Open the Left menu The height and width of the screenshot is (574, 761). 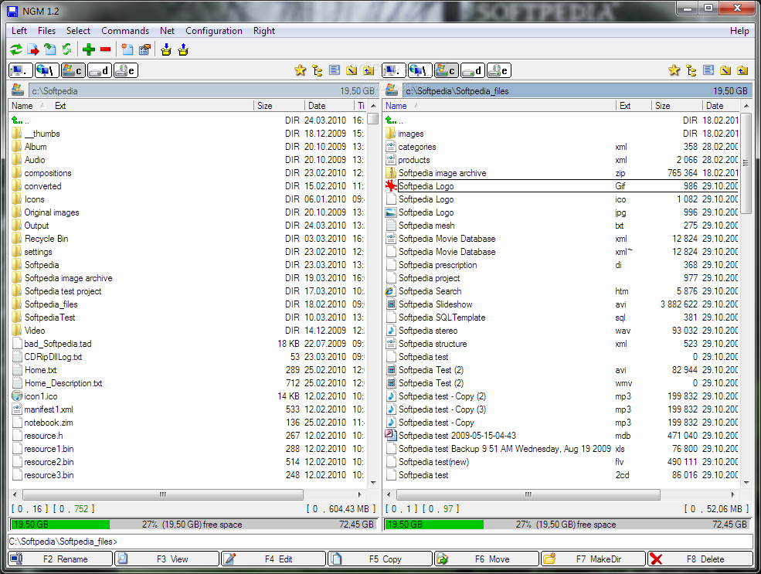coord(19,31)
